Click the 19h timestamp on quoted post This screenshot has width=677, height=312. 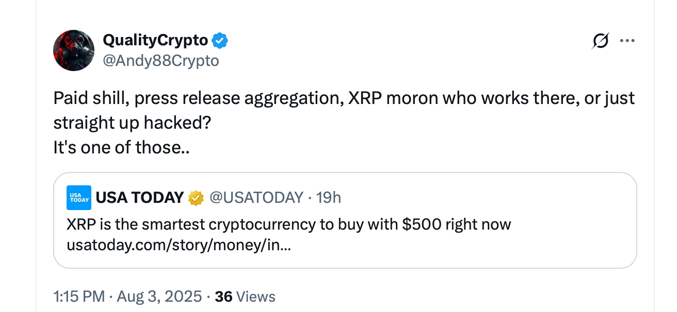pos(328,197)
